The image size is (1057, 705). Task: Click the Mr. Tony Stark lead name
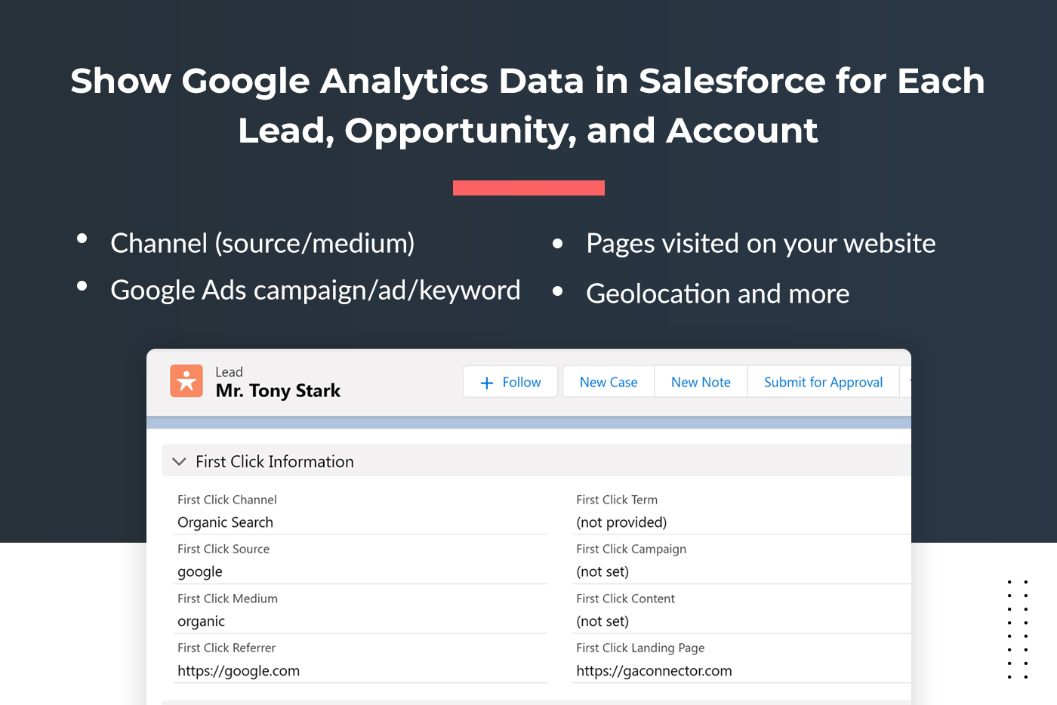278,391
